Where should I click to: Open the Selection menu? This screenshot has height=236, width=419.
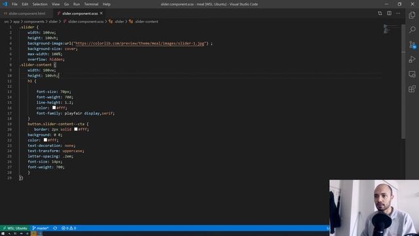coord(40,4)
